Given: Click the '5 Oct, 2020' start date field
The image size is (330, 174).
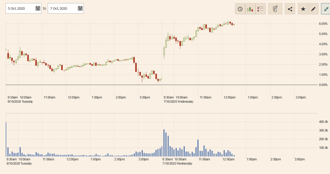Looking at the screenshot, I should pyautogui.click(x=20, y=8).
